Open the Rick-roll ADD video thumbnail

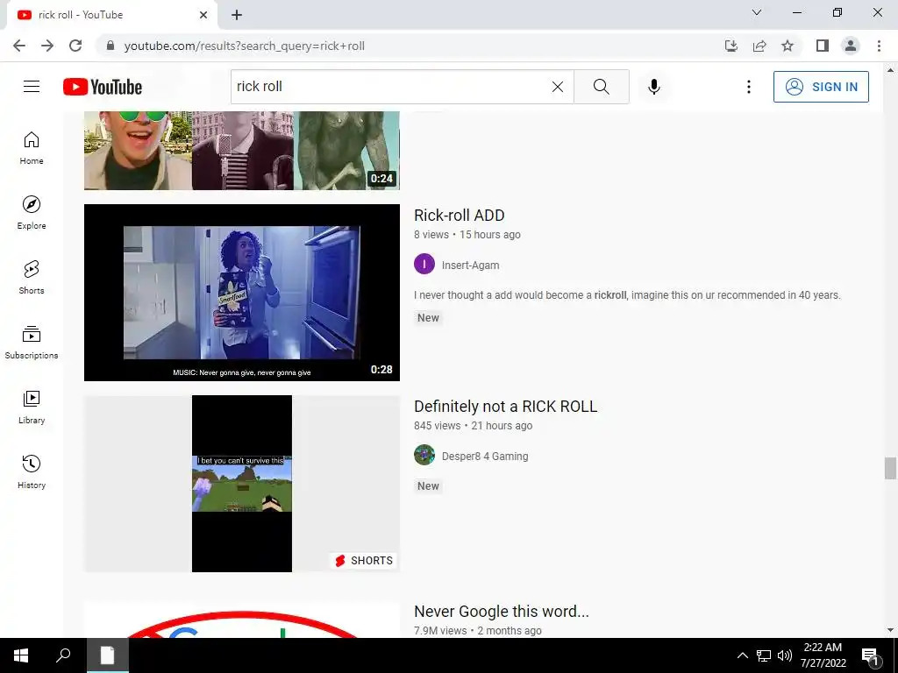pyautogui.click(x=242, y=293)
